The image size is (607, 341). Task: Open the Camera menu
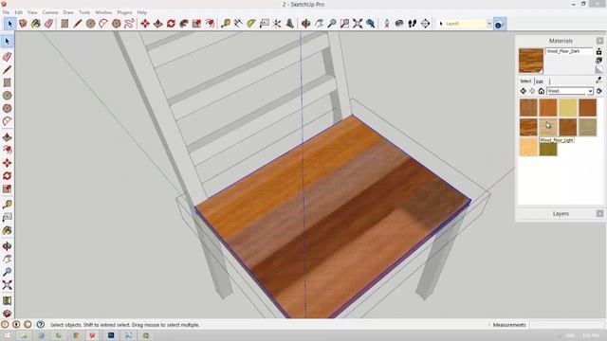tap(50, 12)
